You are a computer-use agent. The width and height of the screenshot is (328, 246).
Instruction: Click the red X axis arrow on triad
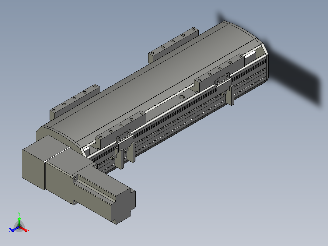pyautogui.click(x=24, y=229)
